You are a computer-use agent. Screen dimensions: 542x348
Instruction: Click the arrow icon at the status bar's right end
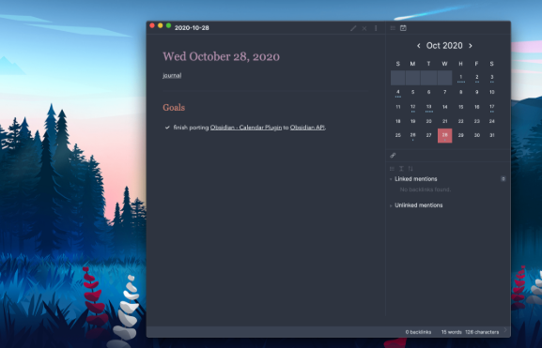505,330
